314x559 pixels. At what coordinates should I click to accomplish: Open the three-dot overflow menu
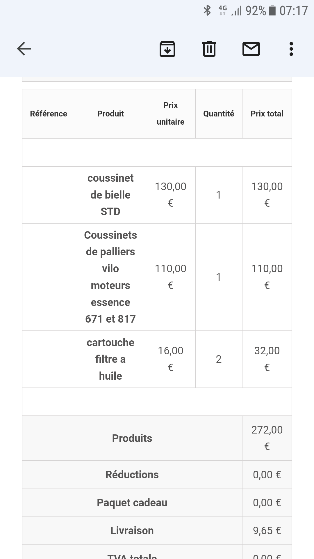pyautogui.click(x=291, y=49)
